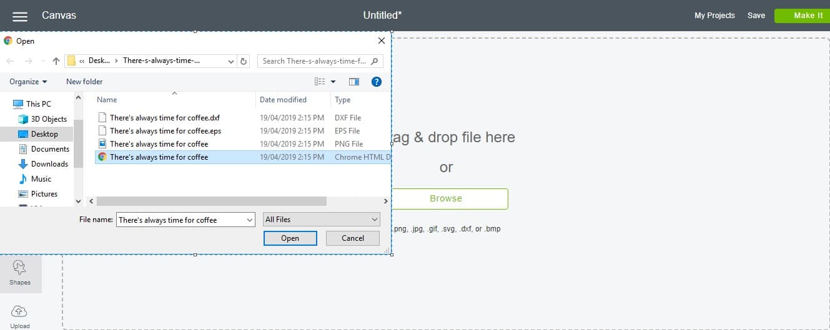The height and width of the screenshot is (330, 830).
Task: Close the Open dialog
Action: point(382,41)
